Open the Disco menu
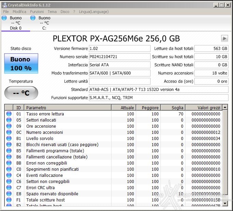Viewport: 233px width, 211px height. (x=65, y=12)
